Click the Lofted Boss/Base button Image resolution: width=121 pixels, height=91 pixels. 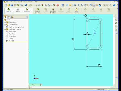(x=76, y=11)
